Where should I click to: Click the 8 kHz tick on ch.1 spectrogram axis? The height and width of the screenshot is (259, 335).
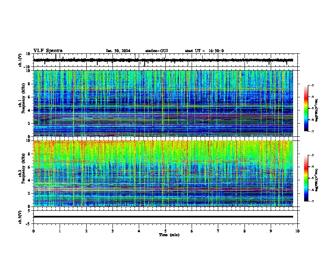click(30, 84)
